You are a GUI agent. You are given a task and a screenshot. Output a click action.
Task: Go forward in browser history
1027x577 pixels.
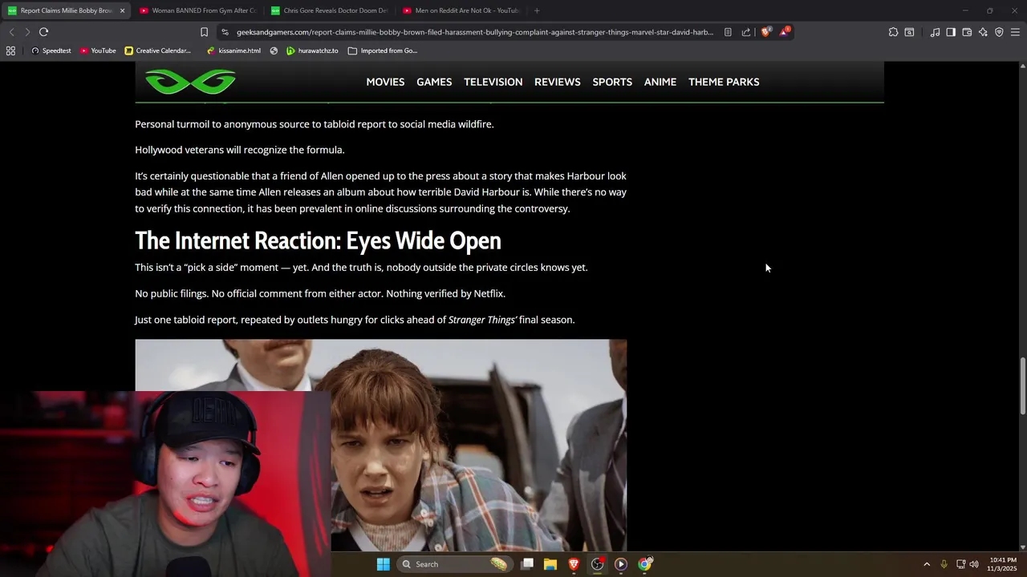[27, 32]
